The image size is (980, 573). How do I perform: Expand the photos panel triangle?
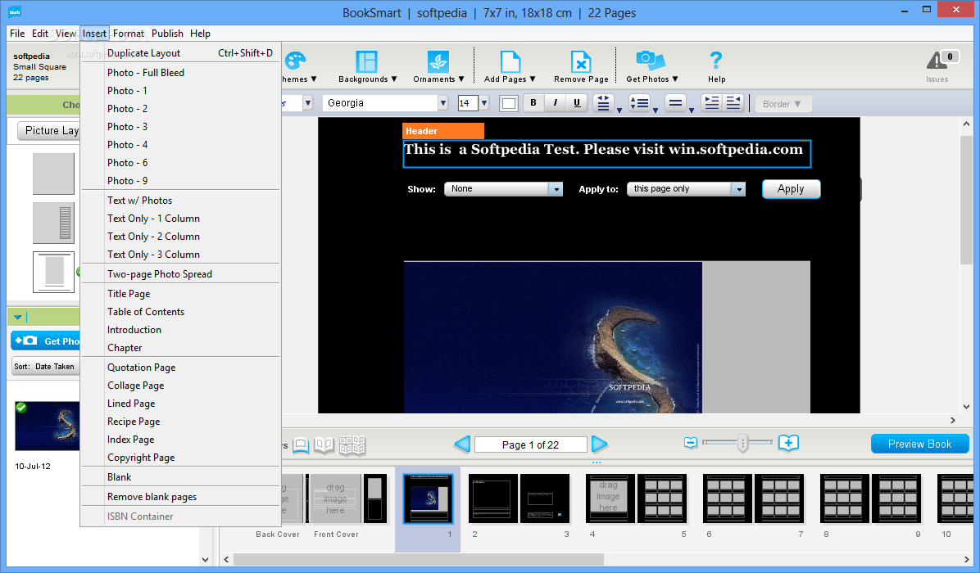coord(17,317)
